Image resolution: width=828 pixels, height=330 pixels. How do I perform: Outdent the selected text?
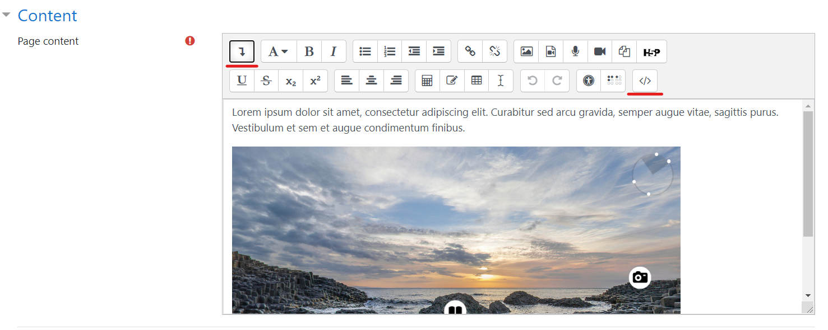[x=414, y=51]
